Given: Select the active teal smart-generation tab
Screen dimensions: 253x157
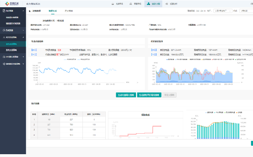Looking at the screenshot, I should 53,11.
